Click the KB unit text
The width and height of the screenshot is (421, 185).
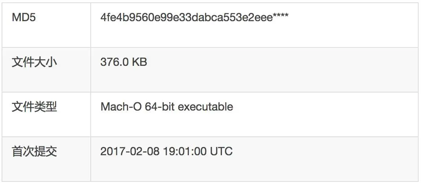139,62
